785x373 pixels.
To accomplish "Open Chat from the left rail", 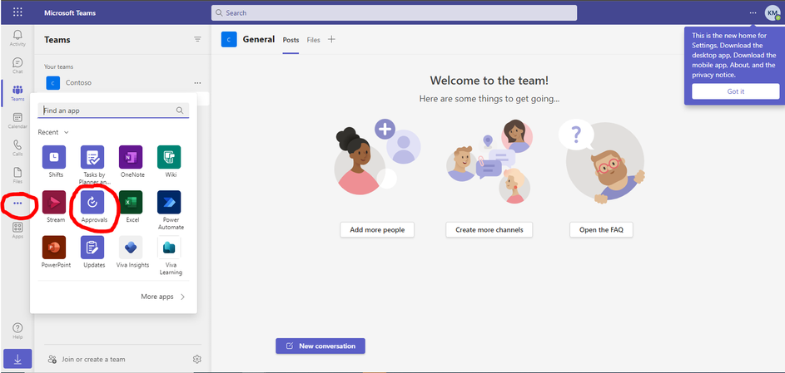I will pos(17,66).
